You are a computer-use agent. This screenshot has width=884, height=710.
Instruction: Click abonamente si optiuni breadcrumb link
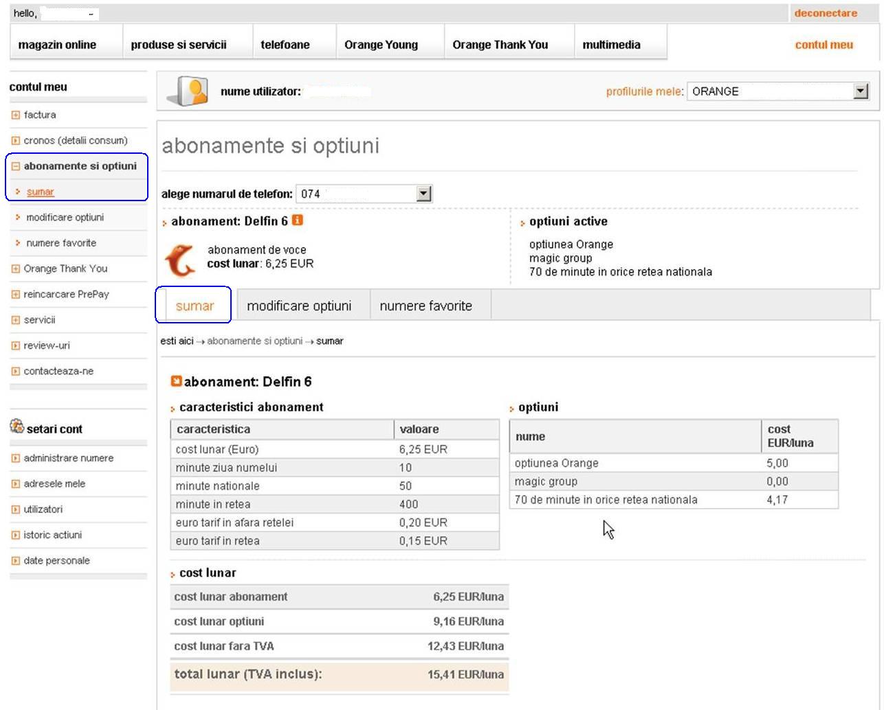(x=255, y=341)
